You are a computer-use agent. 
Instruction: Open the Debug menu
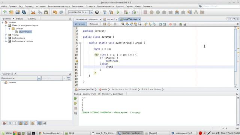click(x=90, y=6)
